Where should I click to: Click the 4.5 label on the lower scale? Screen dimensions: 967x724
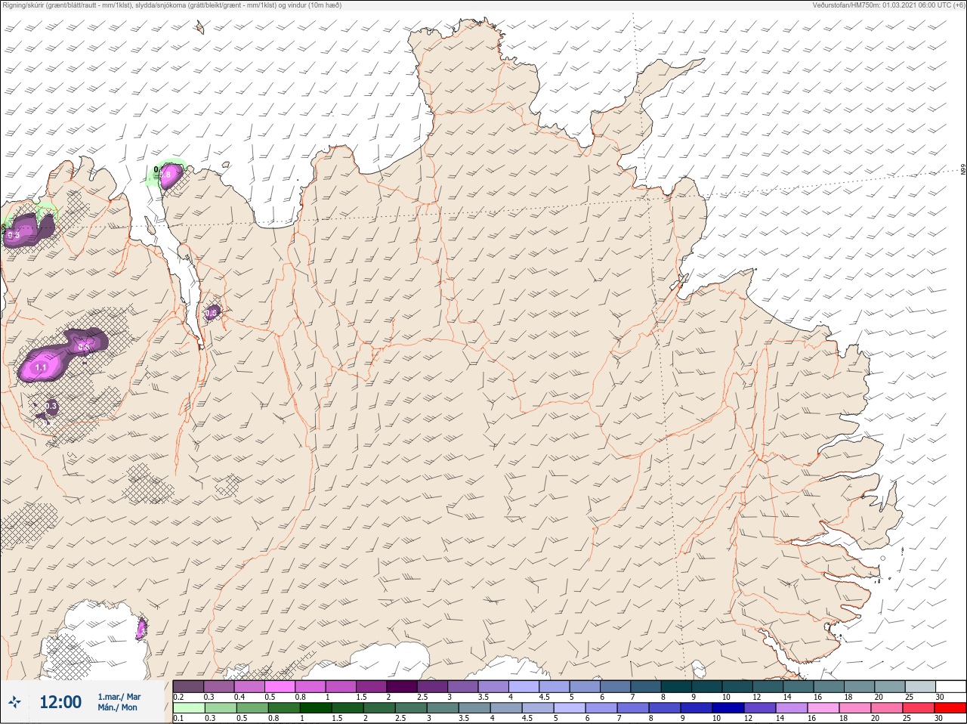tap(527, 718)
